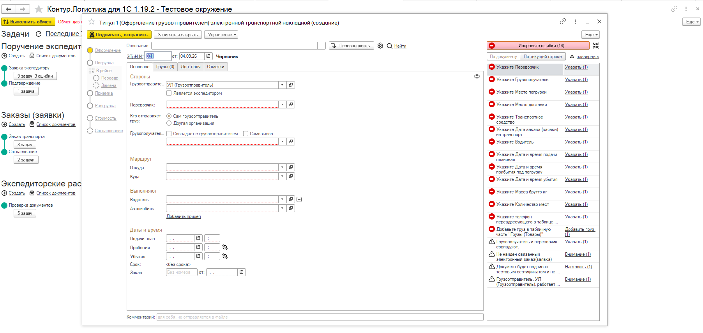Viewport: 703px width, 333px height.
Task: Star the Титул 1 document as favorite
Action: [x=92, y=22]
